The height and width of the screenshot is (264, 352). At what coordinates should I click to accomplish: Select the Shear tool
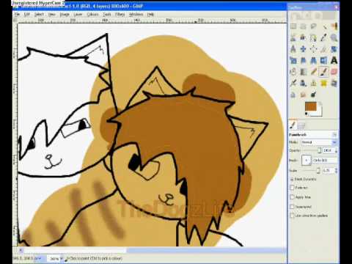tap(303, 60)
